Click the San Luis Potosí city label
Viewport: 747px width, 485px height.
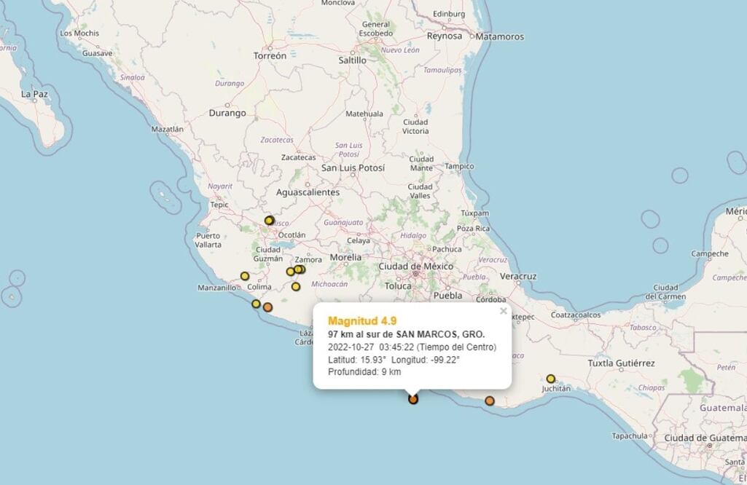point(353,168)
